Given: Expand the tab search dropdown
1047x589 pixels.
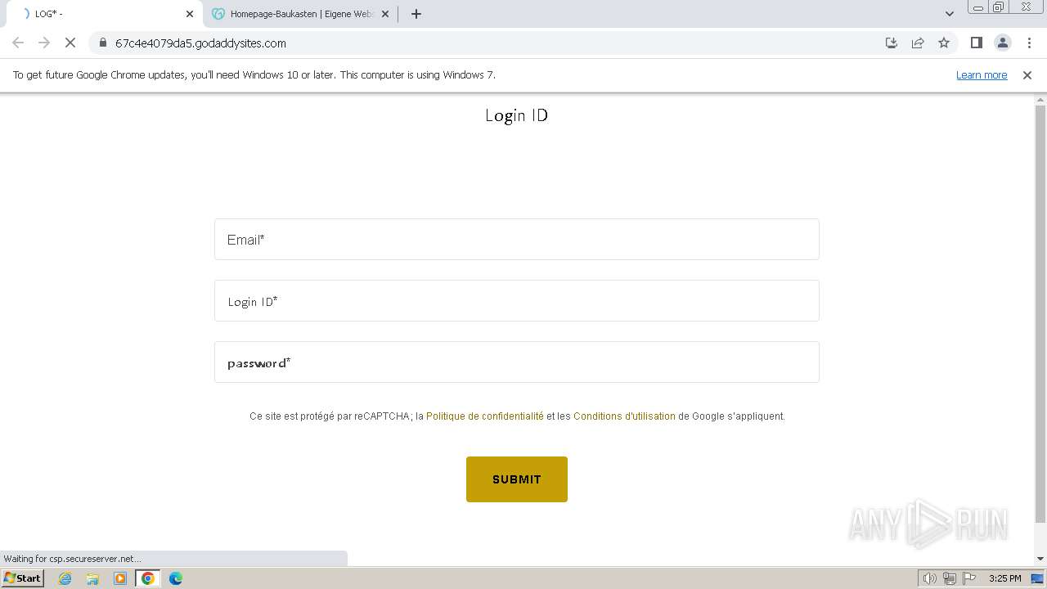Looking at the screenshot, I should (950, 14).
